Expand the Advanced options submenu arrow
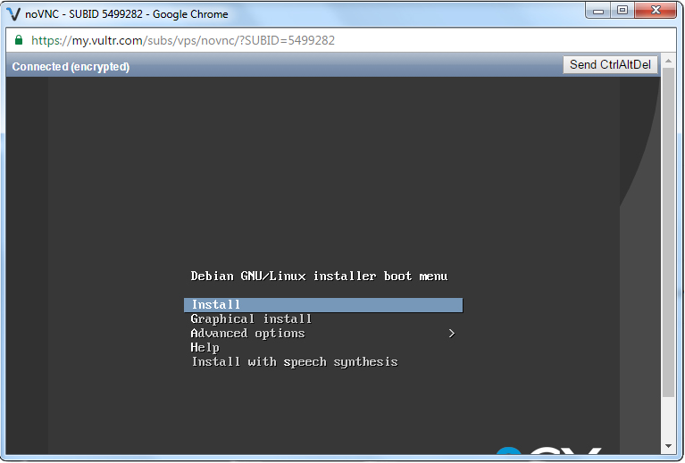The width and height of the screenshot is (685, 463). coord(452,334)
